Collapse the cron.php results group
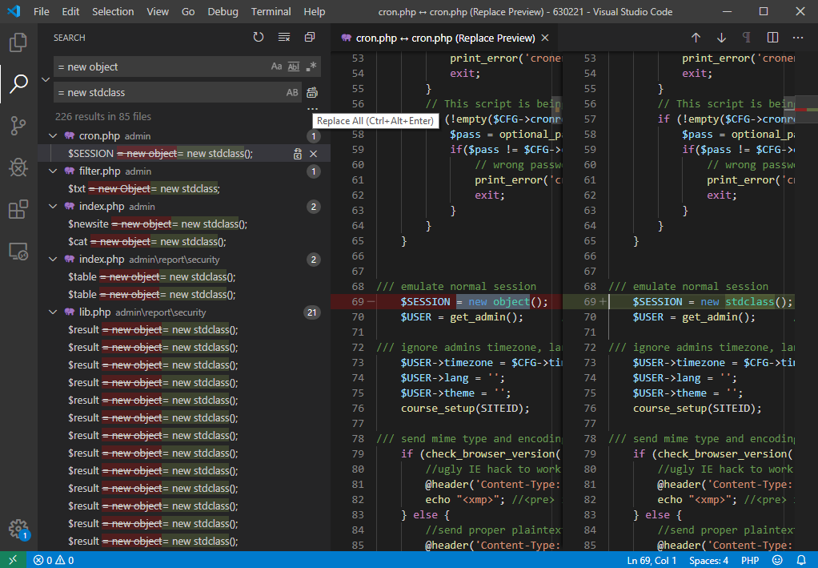818x568 pixels. [54, 136]
